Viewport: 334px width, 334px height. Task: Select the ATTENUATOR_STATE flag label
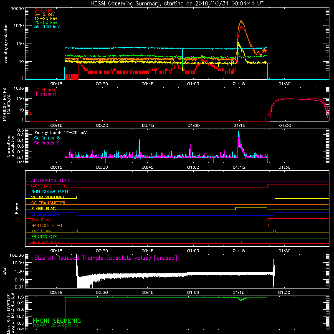(51, 180)
